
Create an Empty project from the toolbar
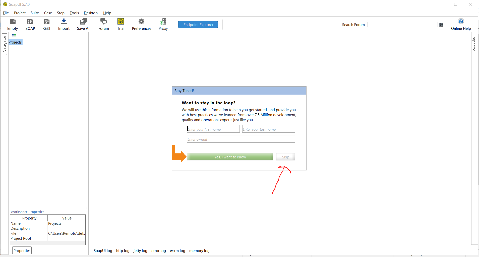click(x=13, y=25)
